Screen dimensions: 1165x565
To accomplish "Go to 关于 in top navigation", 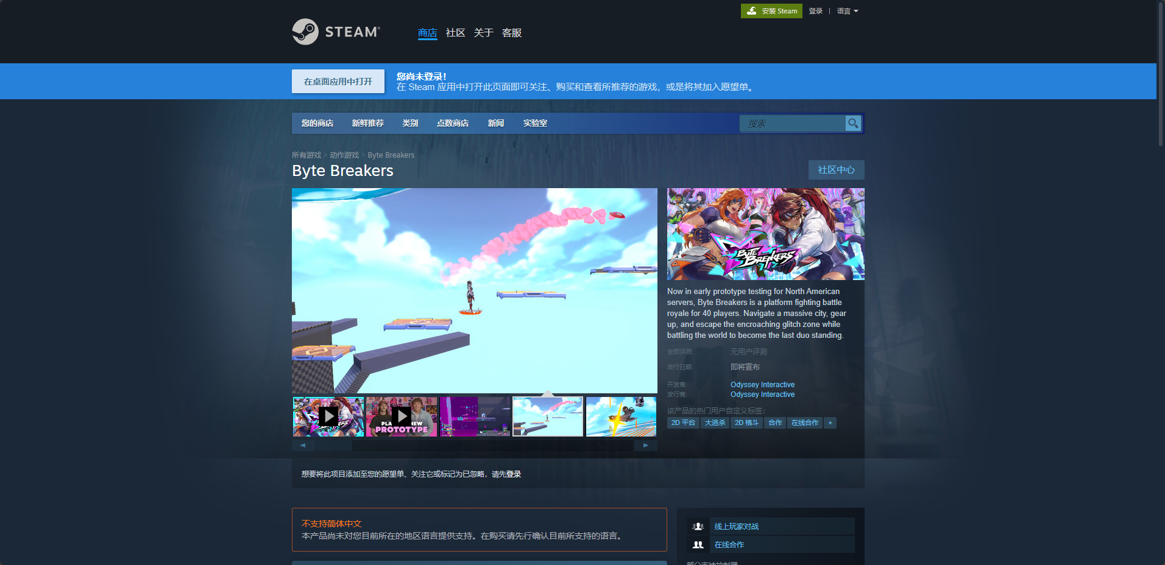I will (x=484, y=33).
